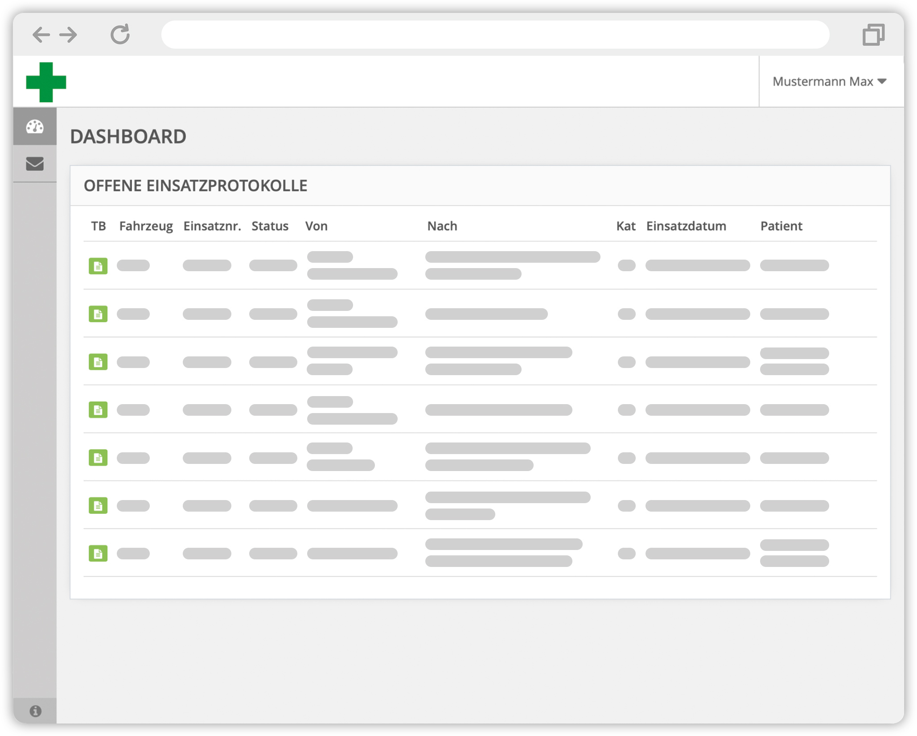Click document icon on fourth row
This screenshot has height=736, width=917.
click(x=99, y=408)
